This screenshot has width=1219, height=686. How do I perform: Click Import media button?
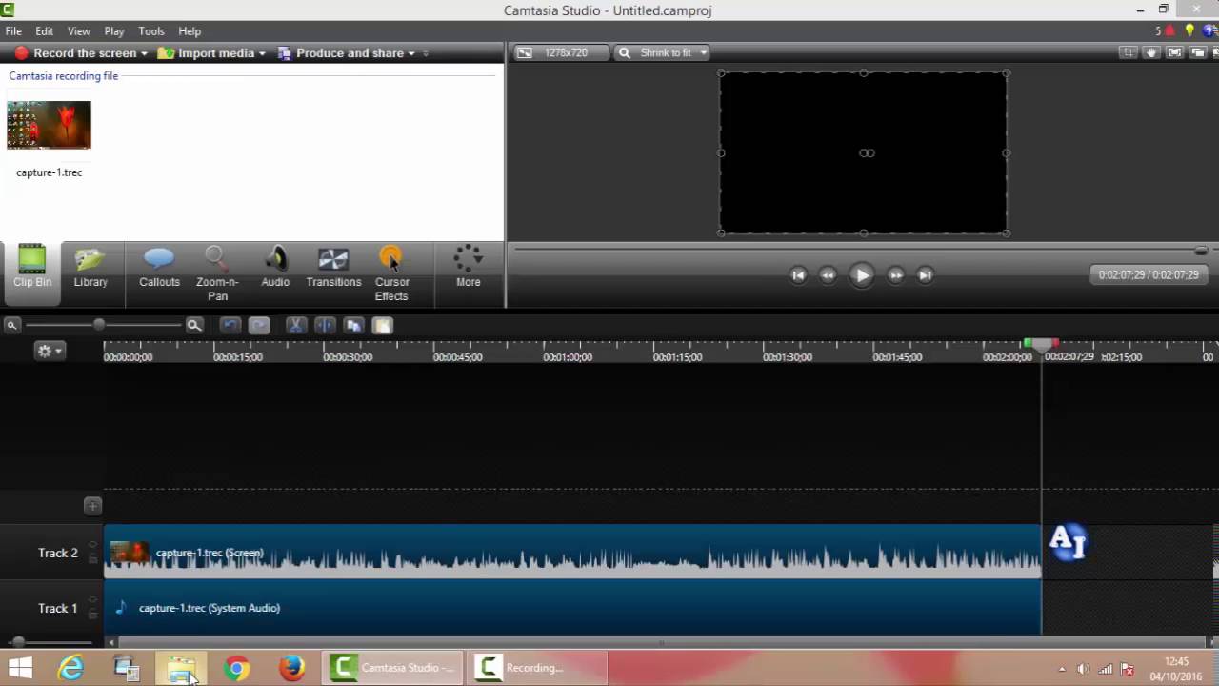pos(207,53)
